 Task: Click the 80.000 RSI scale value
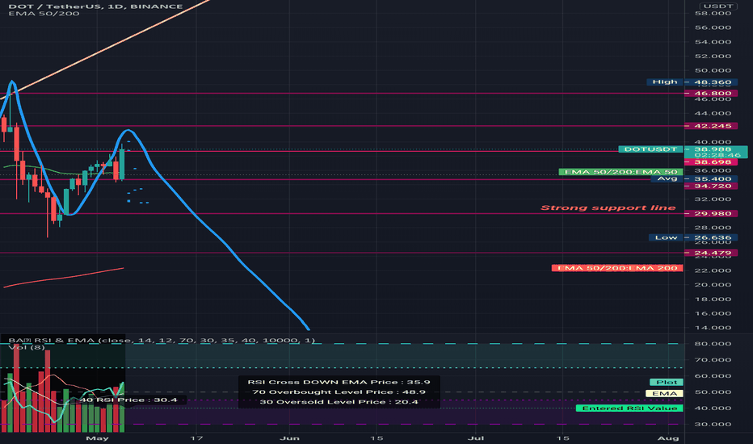tap(713, 344)
